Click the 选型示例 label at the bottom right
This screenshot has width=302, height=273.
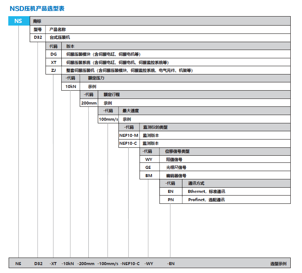[278, 264]
